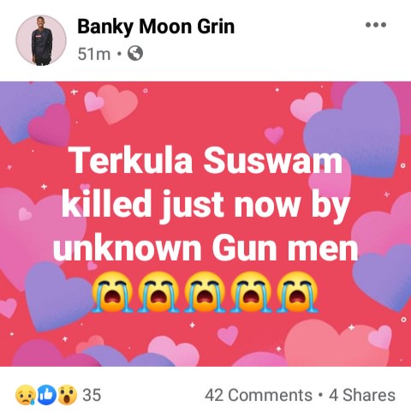Open Banky Moon Grin profile picture
The width and height of the screenshot is (411, 419).
(x=41, y=40)
